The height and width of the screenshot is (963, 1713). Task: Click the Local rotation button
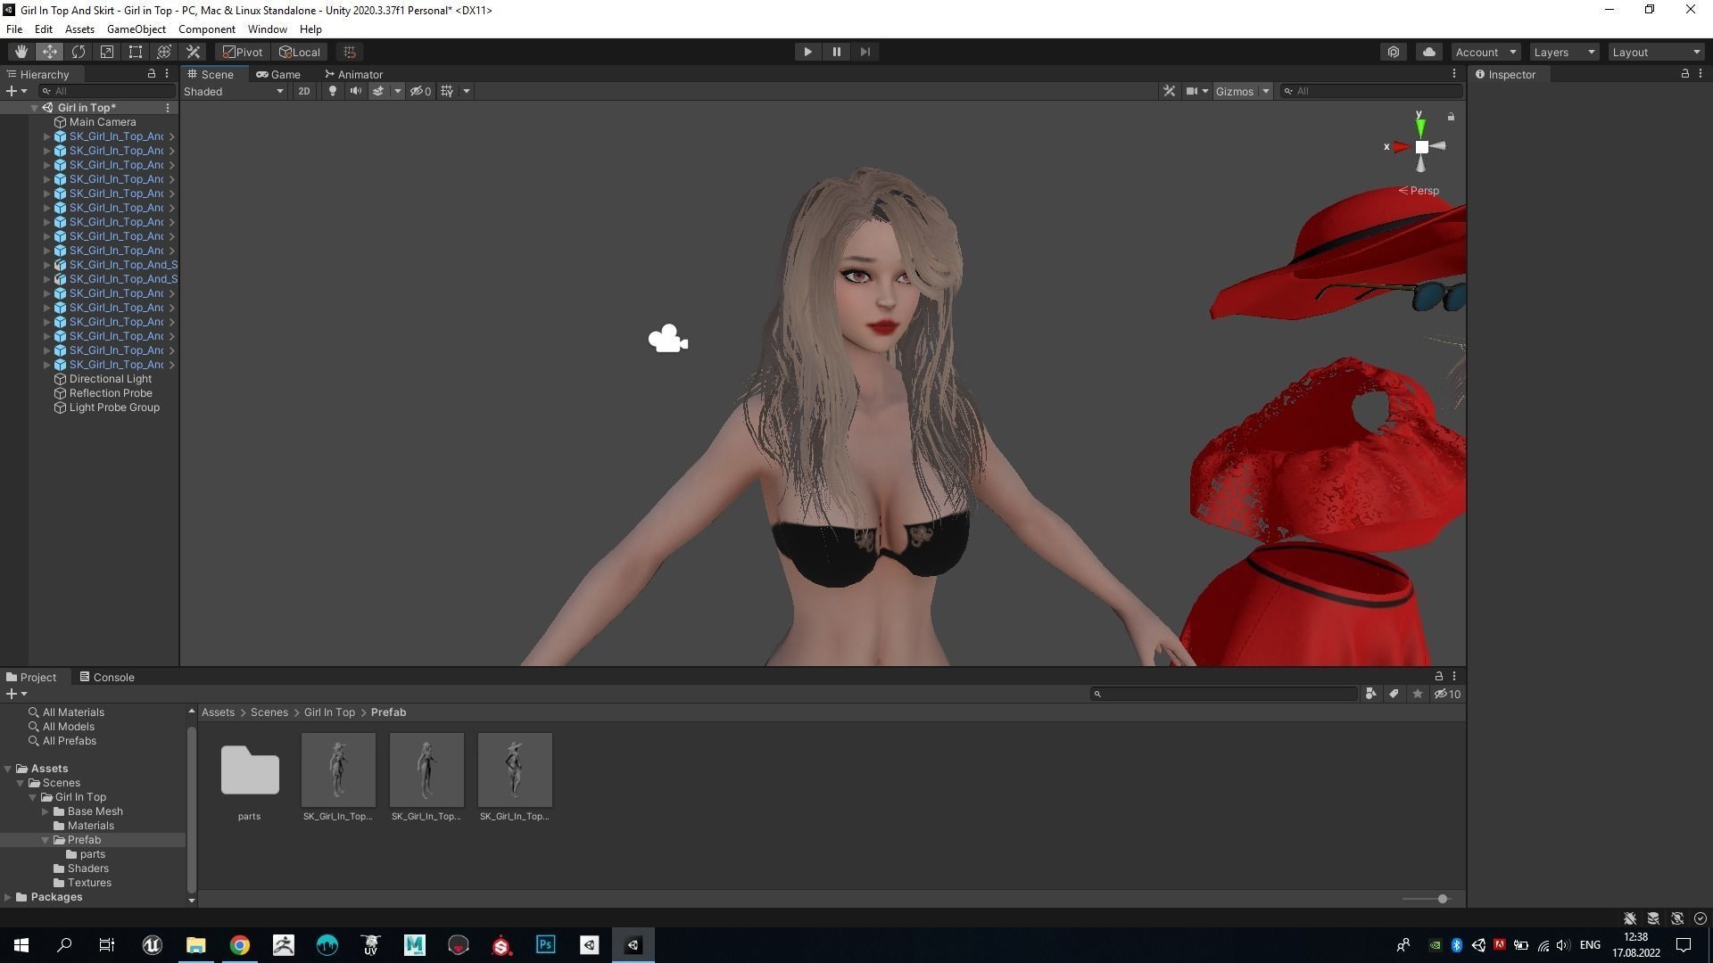(x=300, y=52)
